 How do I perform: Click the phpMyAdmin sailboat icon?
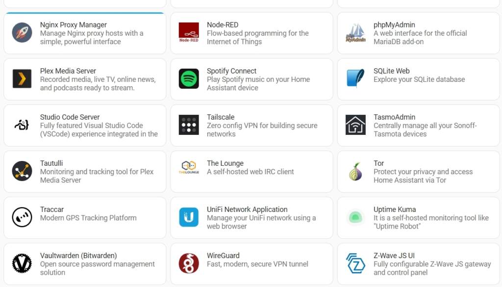(355, 33)
